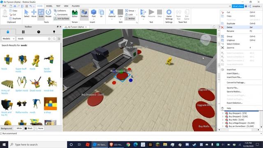Image resolution: width=263 pixels, height=148 pixels.
Task: Choose Select Children from context menu
Action: pyautogui.click(x=241, y=44)
